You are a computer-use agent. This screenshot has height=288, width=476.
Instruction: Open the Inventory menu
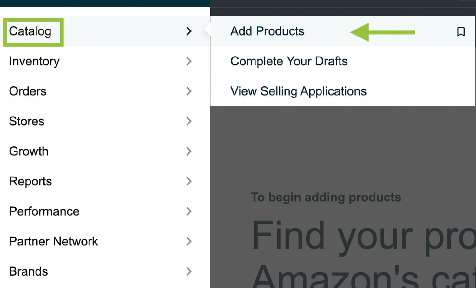[105, 61]
